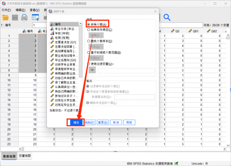Image resolution: width=231 pixels, height=166 pixels.
Task: Select 如果条件满足(C) radio button
Action: pyautogui.click(x=89, y=30)
